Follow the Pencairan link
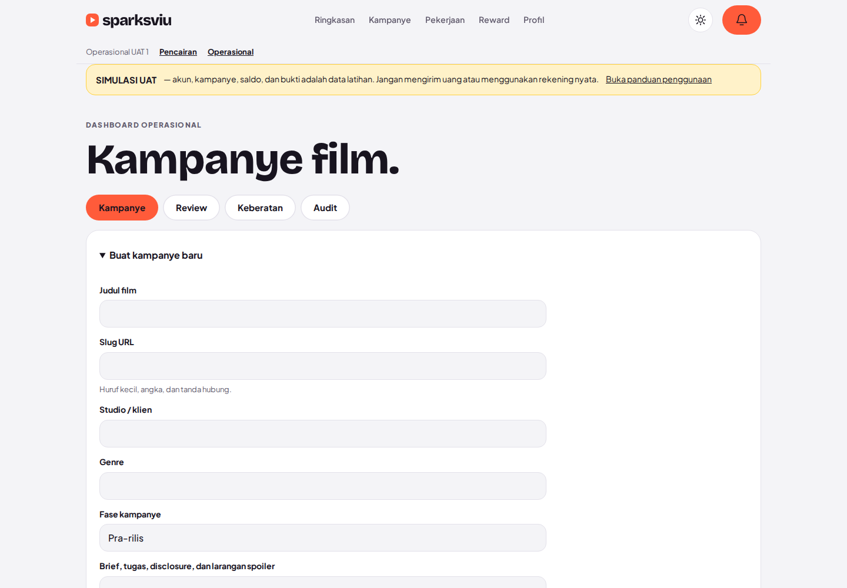 pyautogui.click(x=178, y=52)
